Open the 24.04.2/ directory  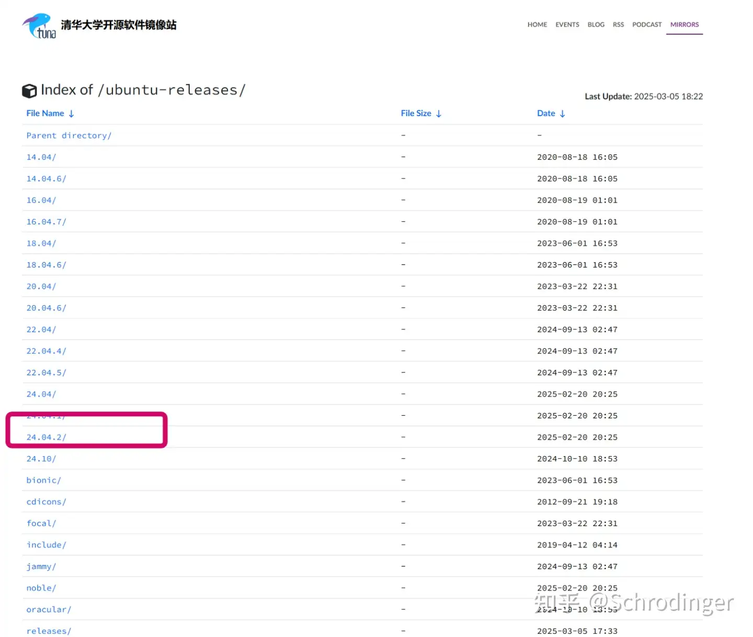coord(47,437)
